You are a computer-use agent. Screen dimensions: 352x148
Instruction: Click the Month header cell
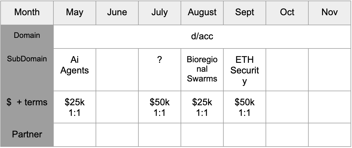[x=27, y=12]
